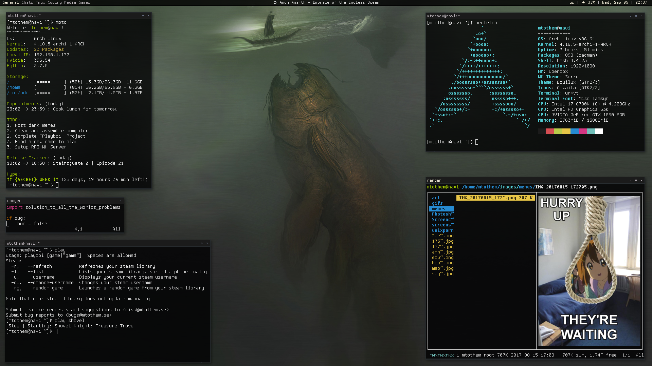Screen dimensions: 652x366
Task: Select the 175~.jpg file in ranger
Action: click(x=443, y=241)
